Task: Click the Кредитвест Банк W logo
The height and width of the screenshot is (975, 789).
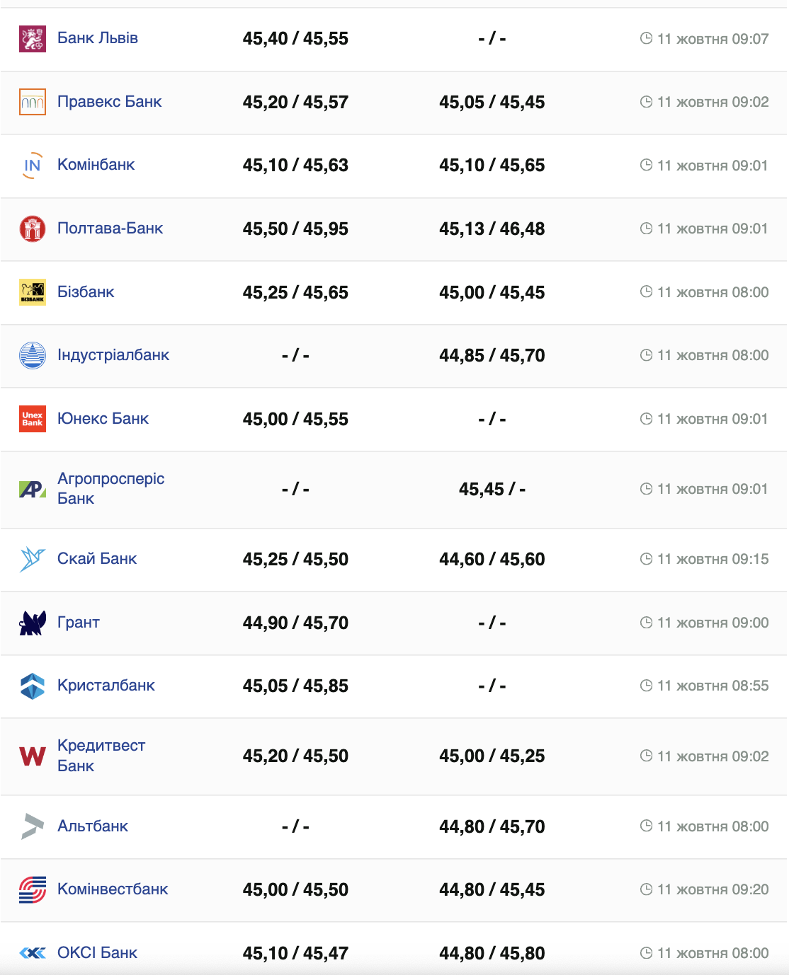Action: 33,756
